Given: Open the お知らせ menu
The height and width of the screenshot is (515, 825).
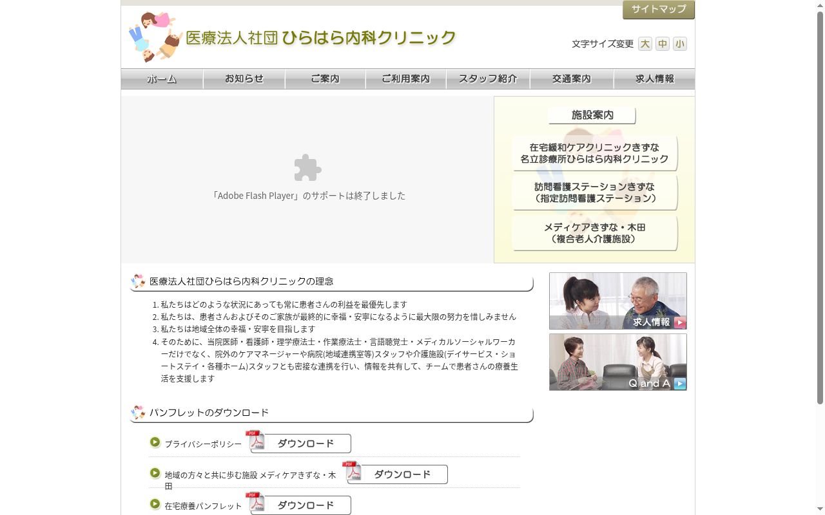Looking at the screenshot, I should pos(244,79).
